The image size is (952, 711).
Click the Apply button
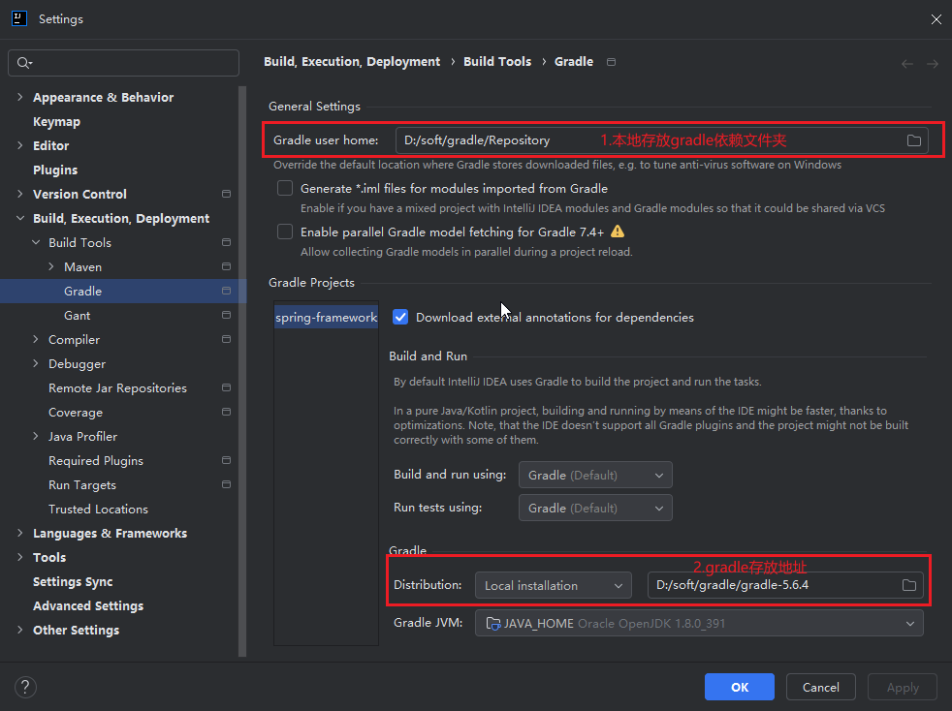pos(903,688)
